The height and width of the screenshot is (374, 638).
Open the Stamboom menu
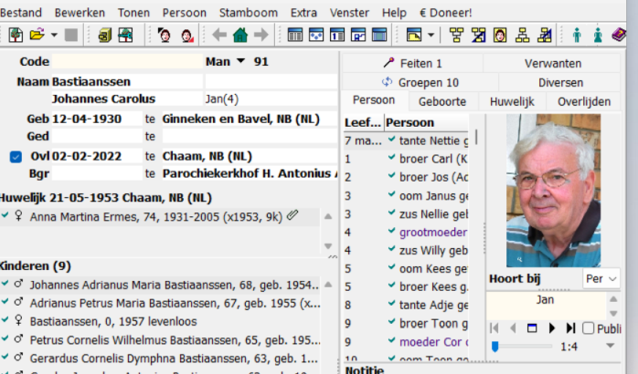[x=248, y=13]
